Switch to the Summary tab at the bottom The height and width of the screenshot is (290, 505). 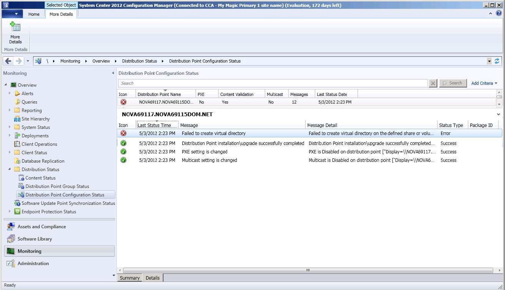point(129,277)
